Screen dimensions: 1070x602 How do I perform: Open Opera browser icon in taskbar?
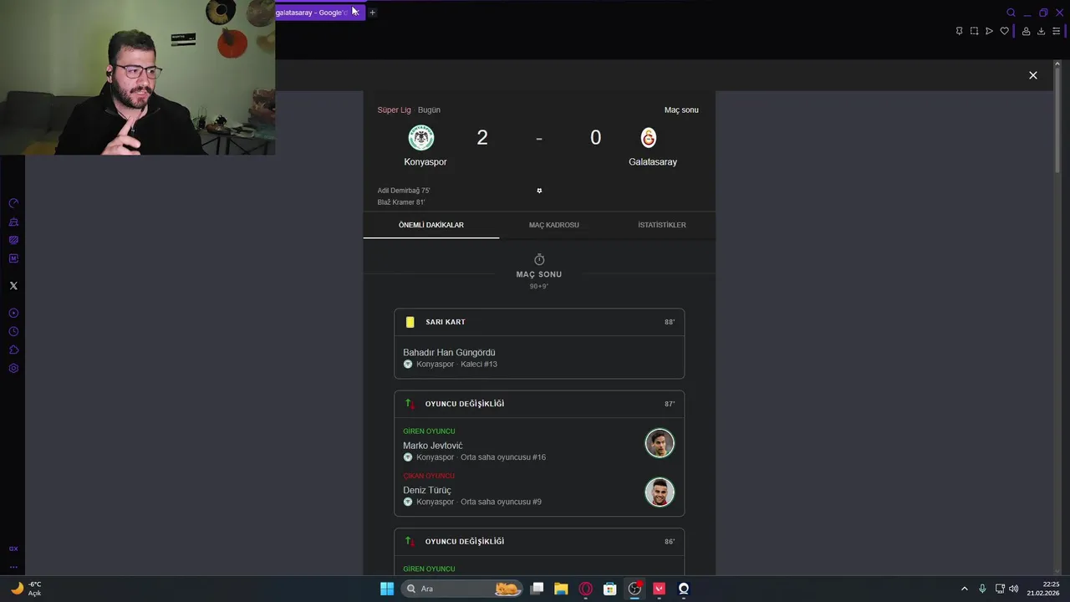(585, 589)
